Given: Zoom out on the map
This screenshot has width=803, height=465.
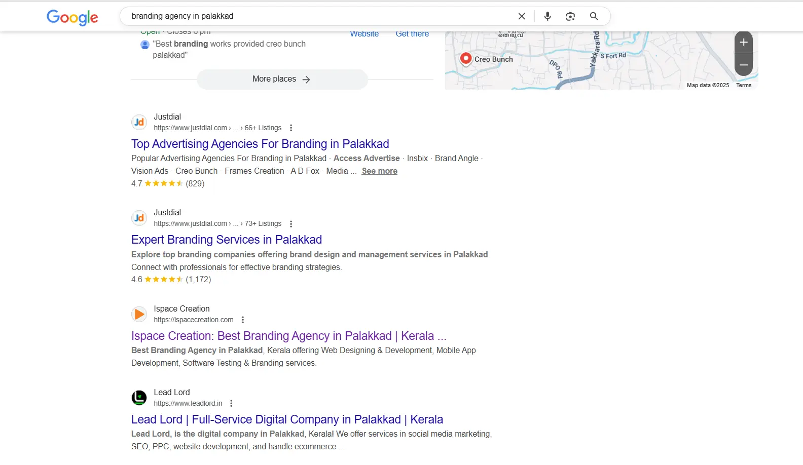Looking at the screenshot, I should click(743, 65).
